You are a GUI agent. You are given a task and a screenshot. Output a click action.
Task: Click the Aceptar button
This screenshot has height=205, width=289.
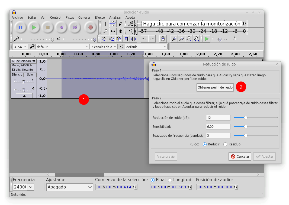(x=265, y=156)
